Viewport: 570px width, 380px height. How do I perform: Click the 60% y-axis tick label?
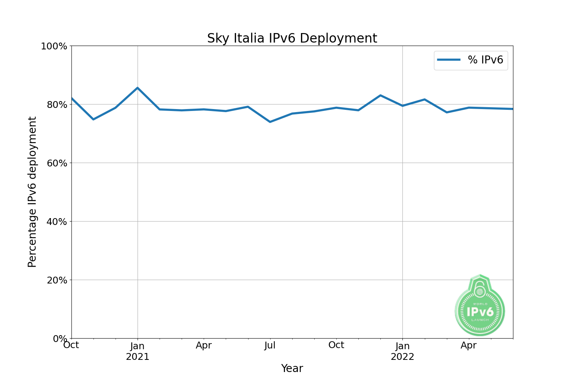(56, 163)
